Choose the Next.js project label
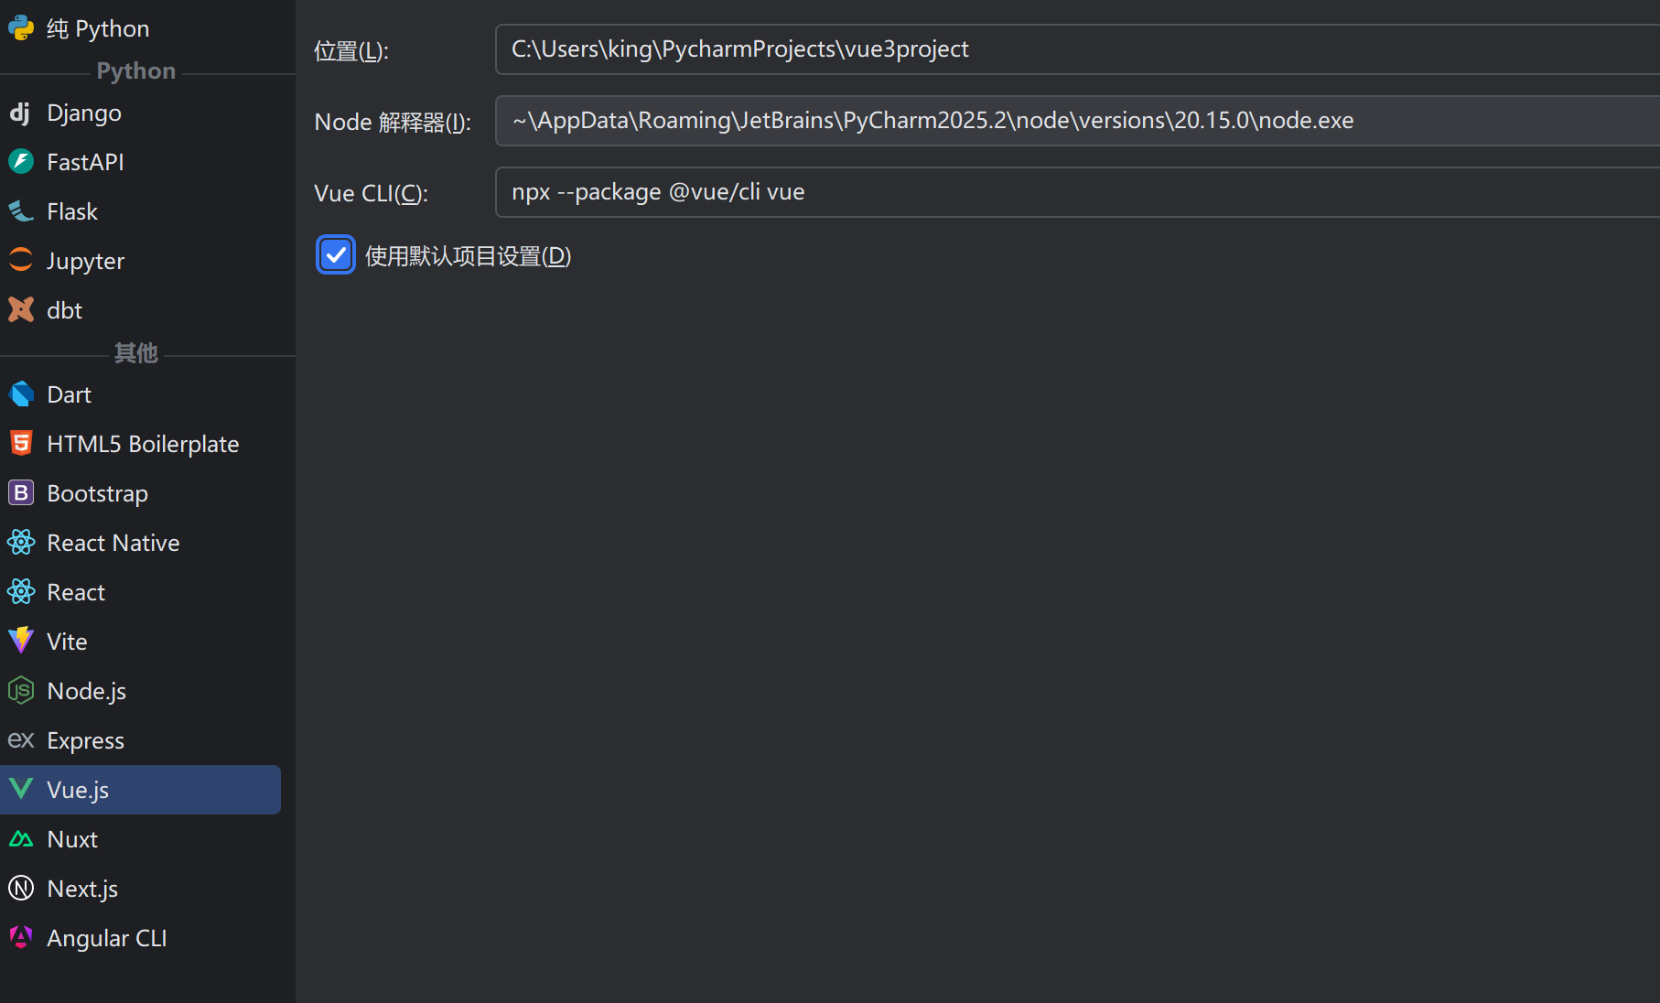 82,889
